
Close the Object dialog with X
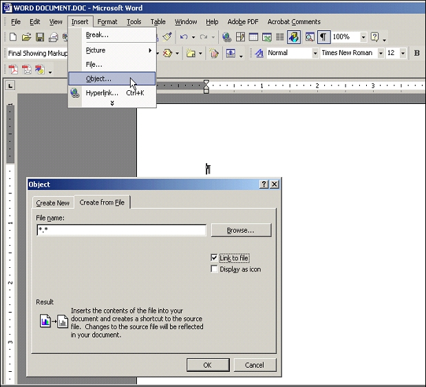[x=275, y=185]
